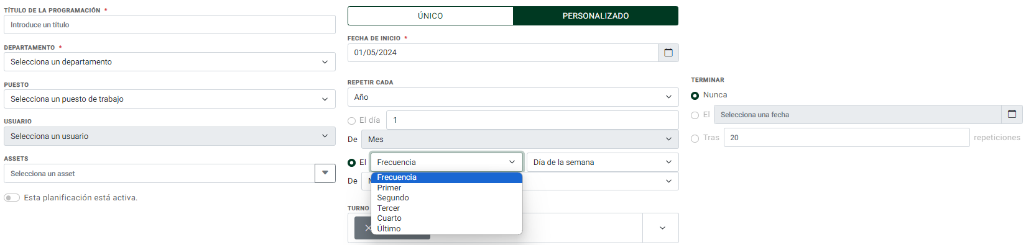Viewport: 1026px width, 245px height.
Task: Choose the 'Tras' repetitions radio button
Action: tap(695, 138)
